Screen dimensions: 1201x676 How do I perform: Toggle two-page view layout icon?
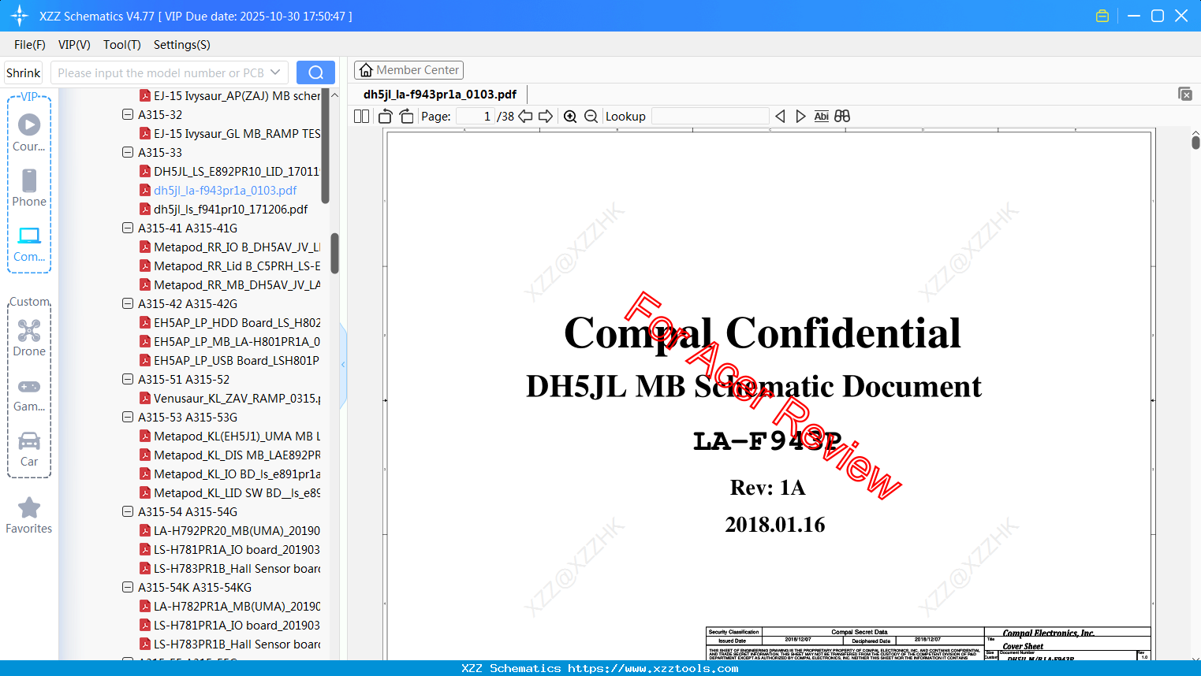tap(362, 117)
